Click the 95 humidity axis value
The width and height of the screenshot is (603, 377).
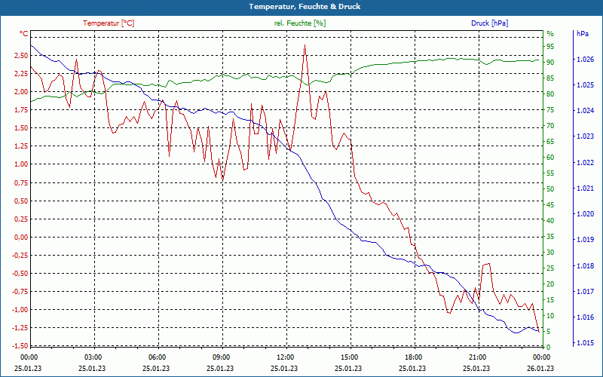coord(550,47)
